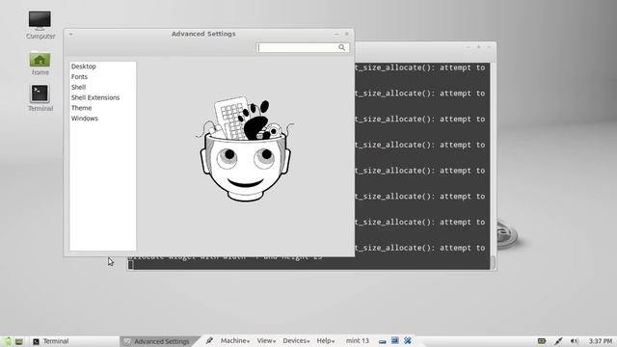Screen dimensions: 617x347
Task: Click the minimize bar icon after mint 13
Action: click(x=382, y=341)
